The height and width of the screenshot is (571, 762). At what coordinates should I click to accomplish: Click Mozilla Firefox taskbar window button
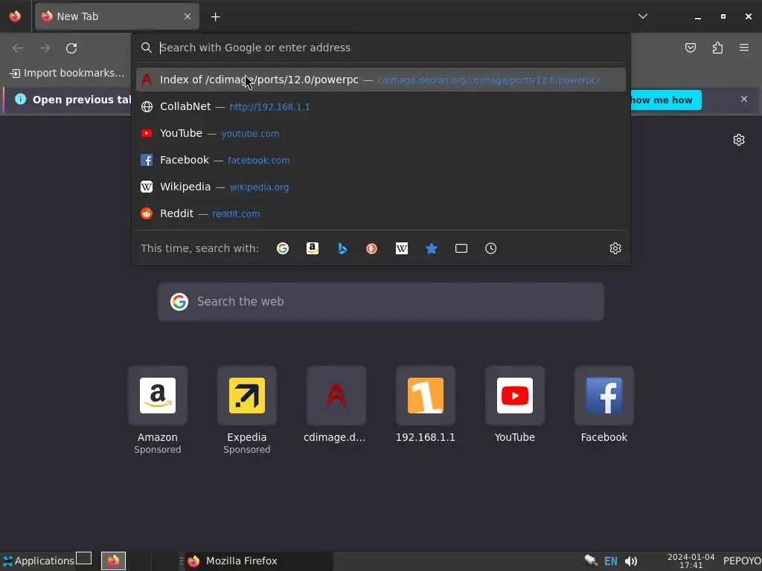[258, 561]
